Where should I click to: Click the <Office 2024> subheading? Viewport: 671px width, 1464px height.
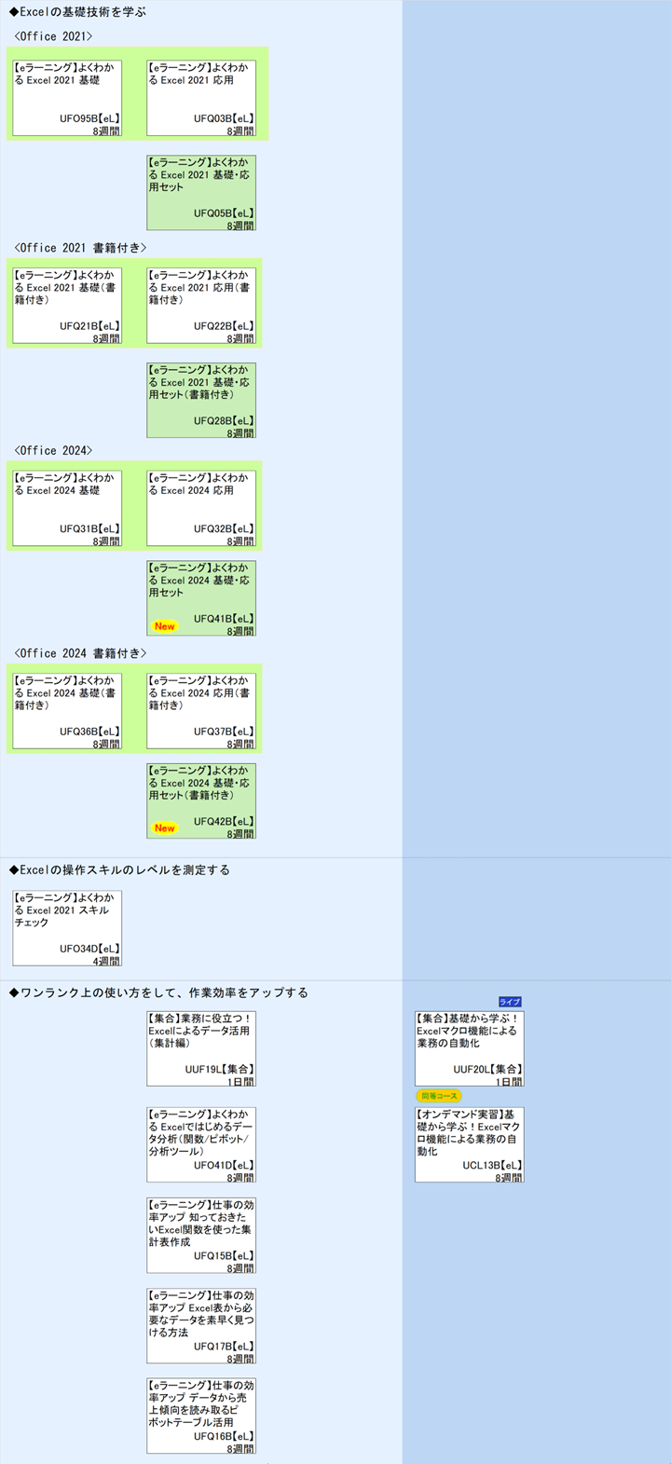point(53,450)
